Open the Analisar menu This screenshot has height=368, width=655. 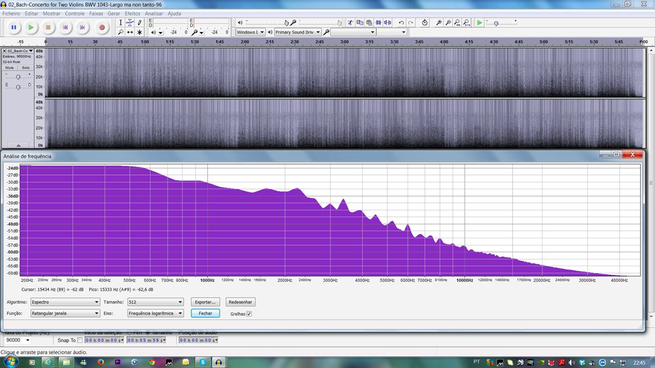point(154,13)
